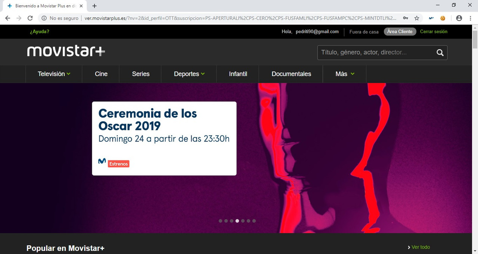The image size is (478, 254).
Task: Reload the page with refresh icon
Action: (31, 18)
